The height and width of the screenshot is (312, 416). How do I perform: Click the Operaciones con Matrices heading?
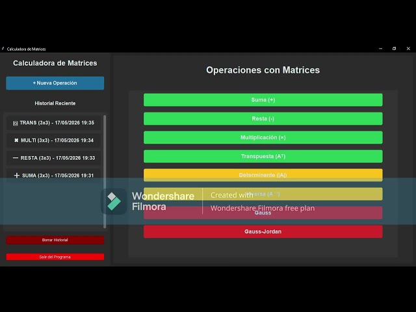[263, 70]
